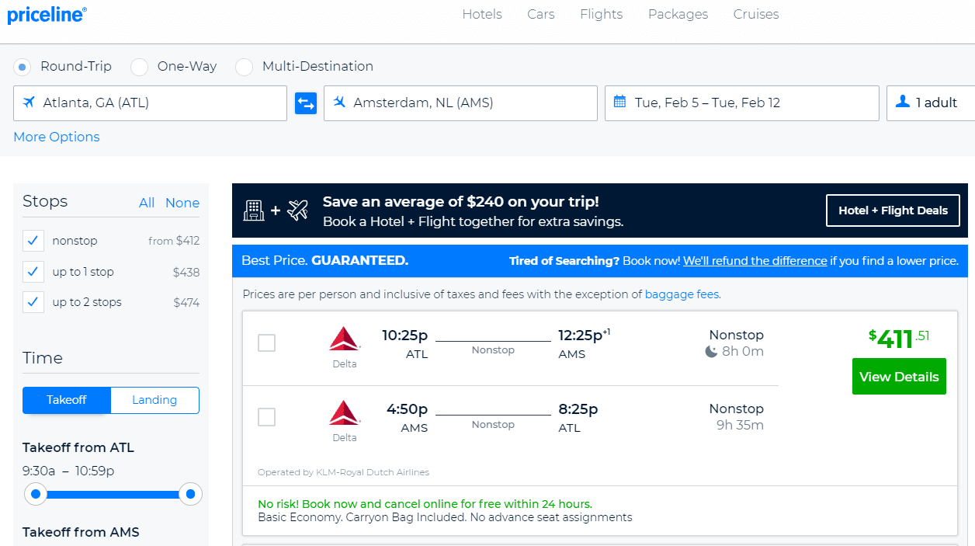Edit the Amsterdam, NL (AMS) destination field
975x546 pixels.
click(460, 103)
